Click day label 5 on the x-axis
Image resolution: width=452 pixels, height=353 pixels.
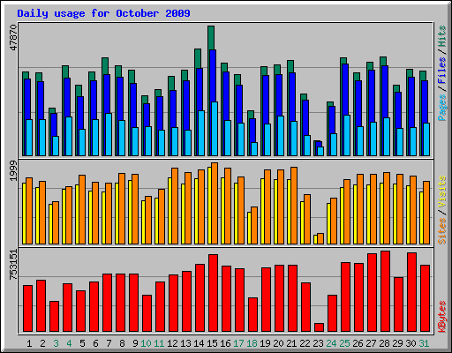click(82, 343)
